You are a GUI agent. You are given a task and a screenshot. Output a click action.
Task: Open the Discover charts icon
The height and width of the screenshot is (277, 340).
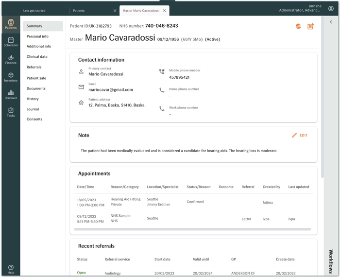point(11,94)
